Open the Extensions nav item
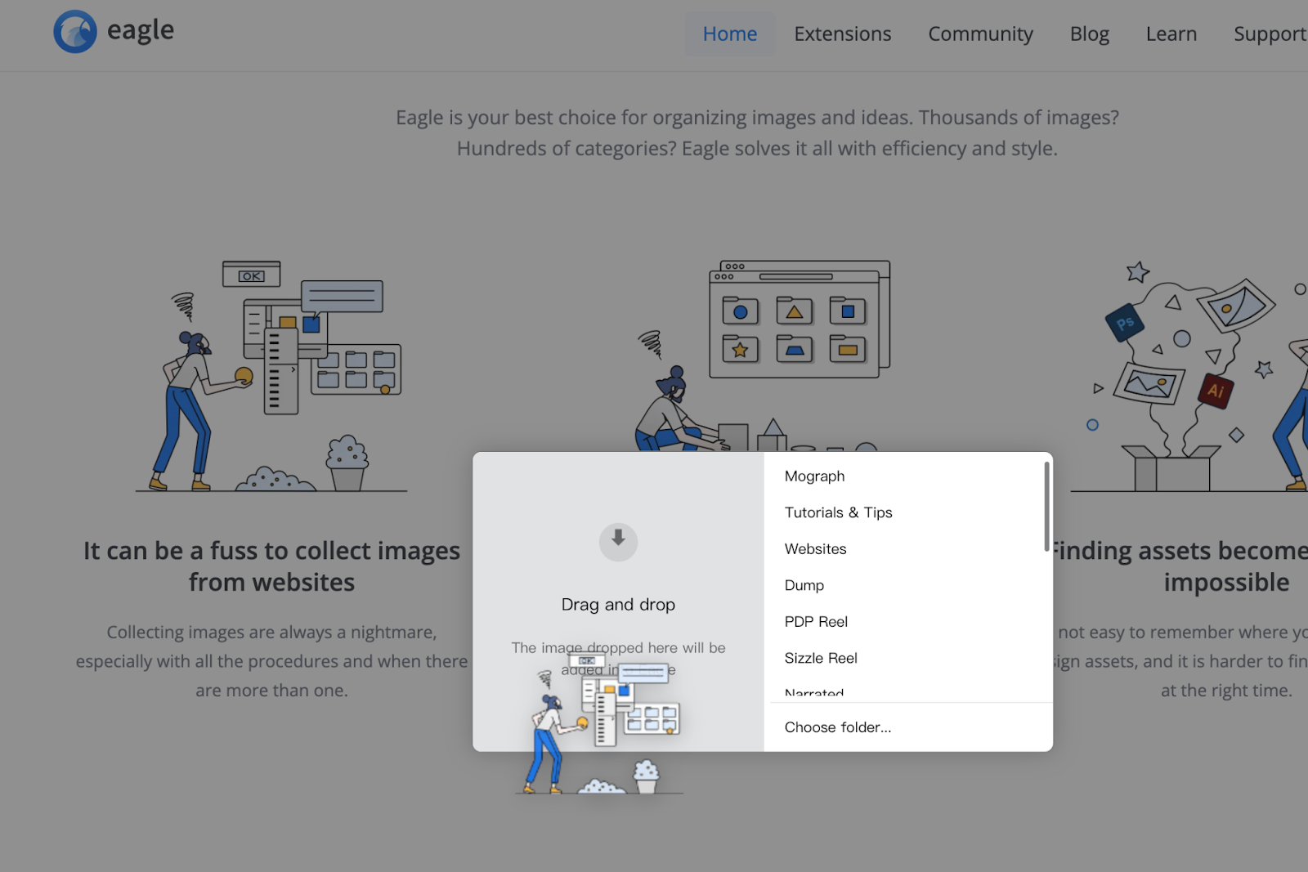Screen dimensions: 1308x872 tap(843, 34)
